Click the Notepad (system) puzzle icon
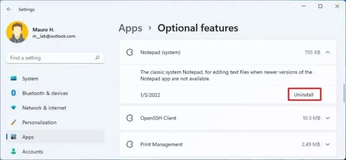 click(x=129, y=52)
